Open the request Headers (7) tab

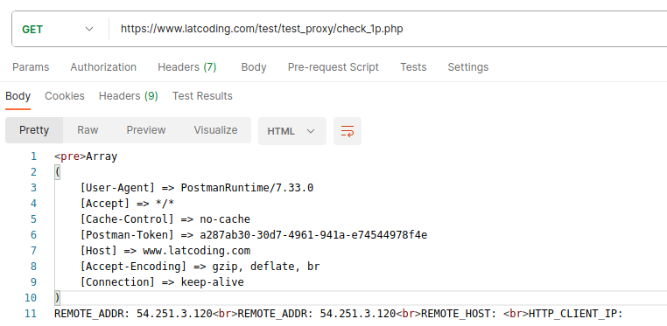187,67
